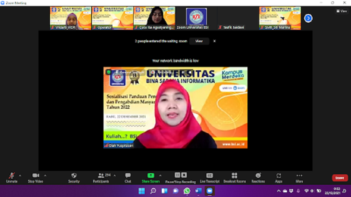The width and height of the screenshot is (351, 197).
Task: Unmute the microphone
Action: (12, 178)
